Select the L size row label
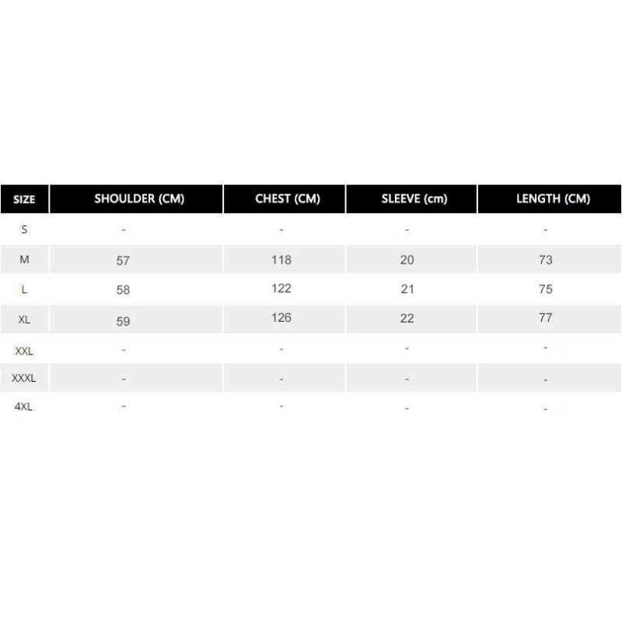The image size is (622, 622). point(24,289)
